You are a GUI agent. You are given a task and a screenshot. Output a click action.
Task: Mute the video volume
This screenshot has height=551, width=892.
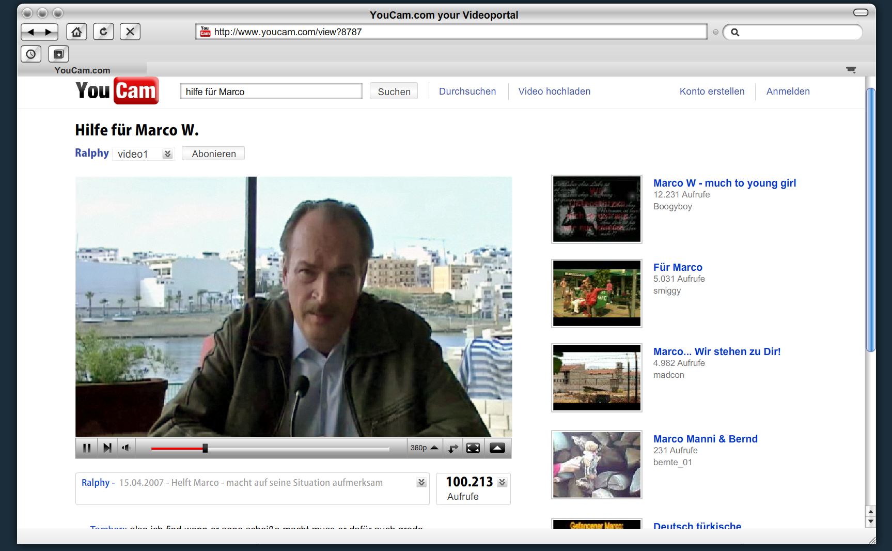[x=126, y=448]
